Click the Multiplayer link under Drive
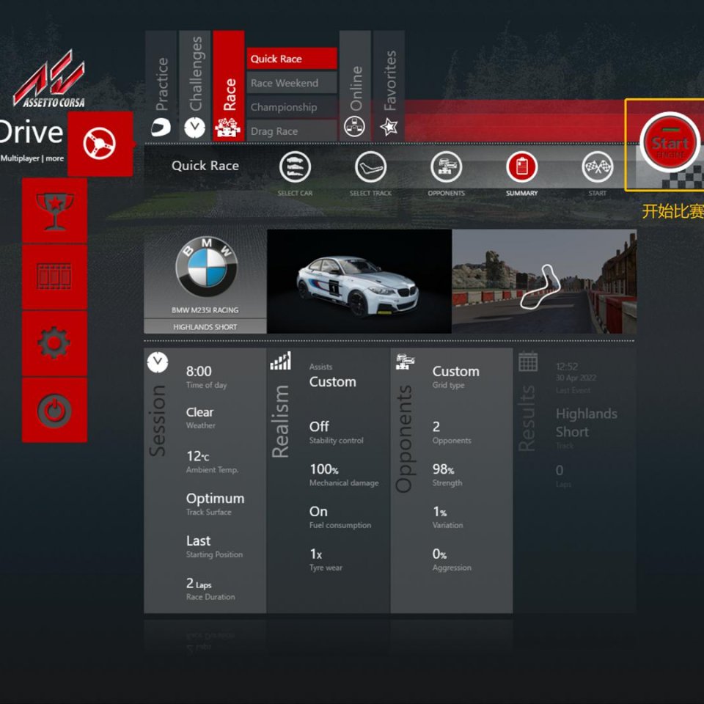Image resolution: width=704 pixels, height=704 pixels. click(21, 158)
